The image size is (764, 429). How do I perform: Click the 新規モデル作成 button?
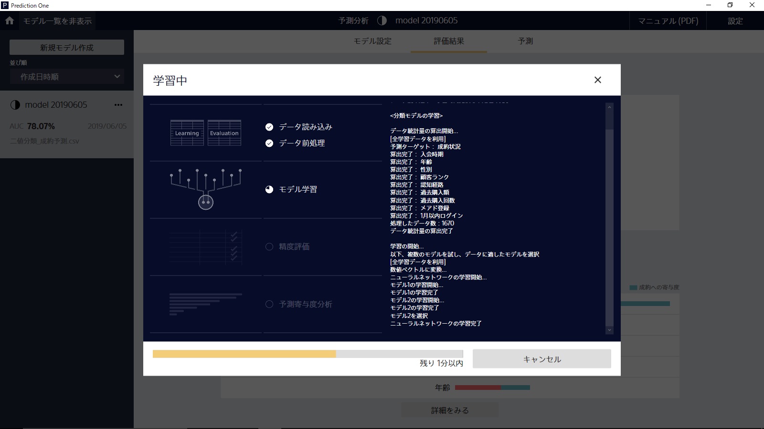67,48
